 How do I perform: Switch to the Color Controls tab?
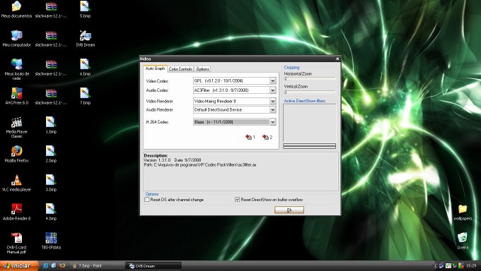click(180, 69)
